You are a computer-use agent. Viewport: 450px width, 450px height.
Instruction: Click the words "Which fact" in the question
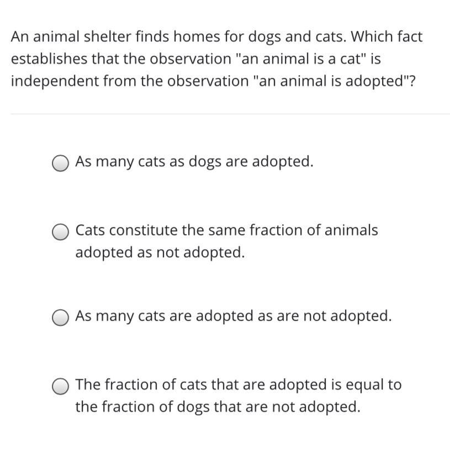pos(387,36)
